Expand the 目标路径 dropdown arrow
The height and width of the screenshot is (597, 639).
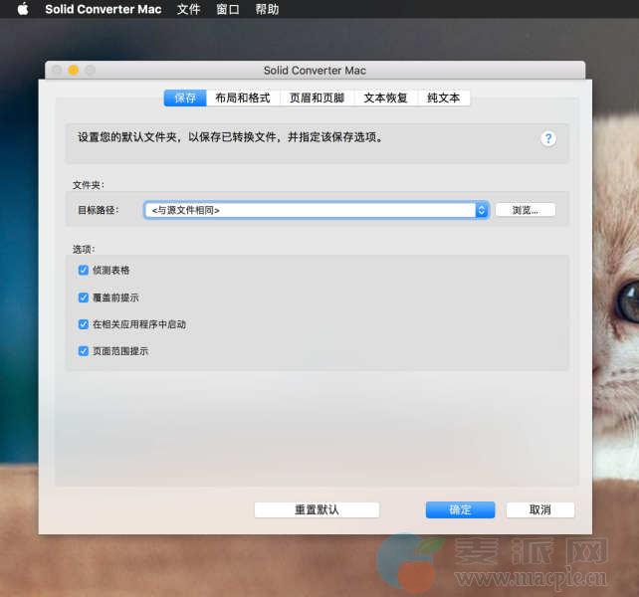(x=482, y=210)
